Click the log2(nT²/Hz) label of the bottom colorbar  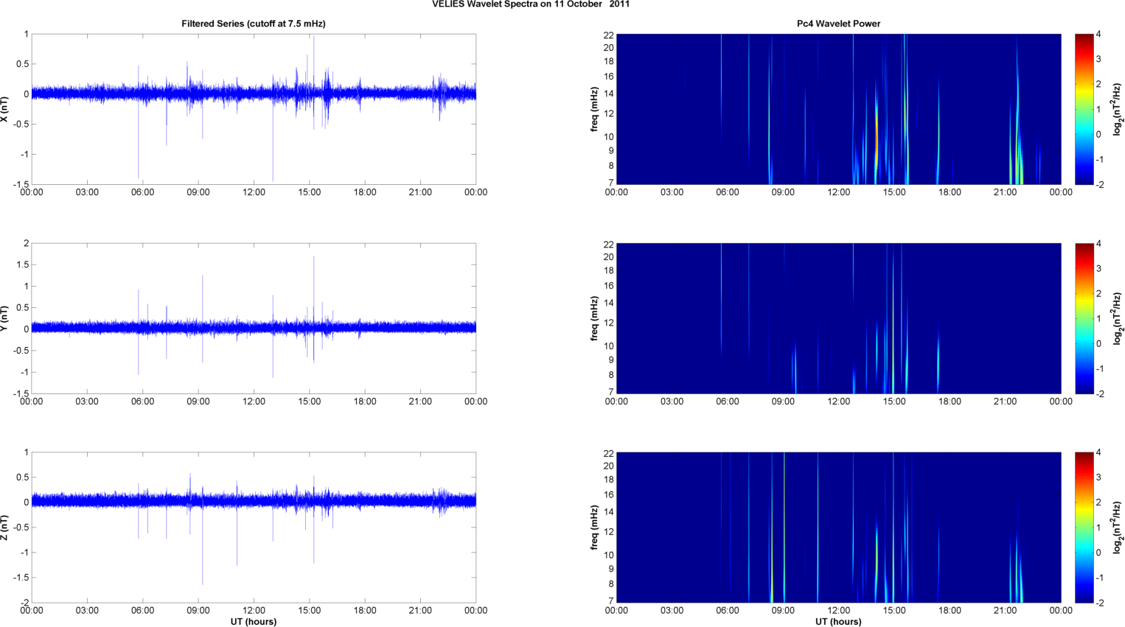[x=1118, y=528]
